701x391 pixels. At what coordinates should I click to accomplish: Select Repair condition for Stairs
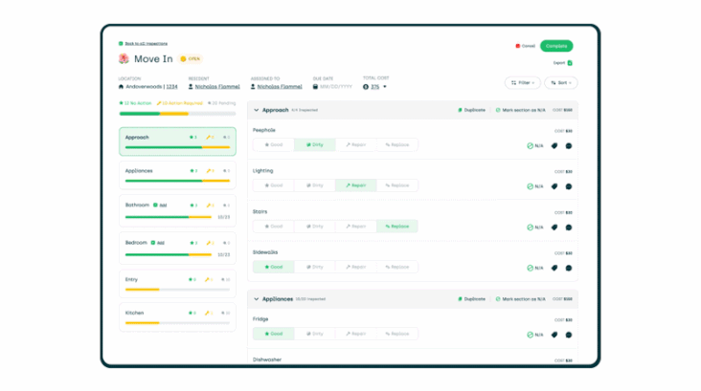pos(356,227)
